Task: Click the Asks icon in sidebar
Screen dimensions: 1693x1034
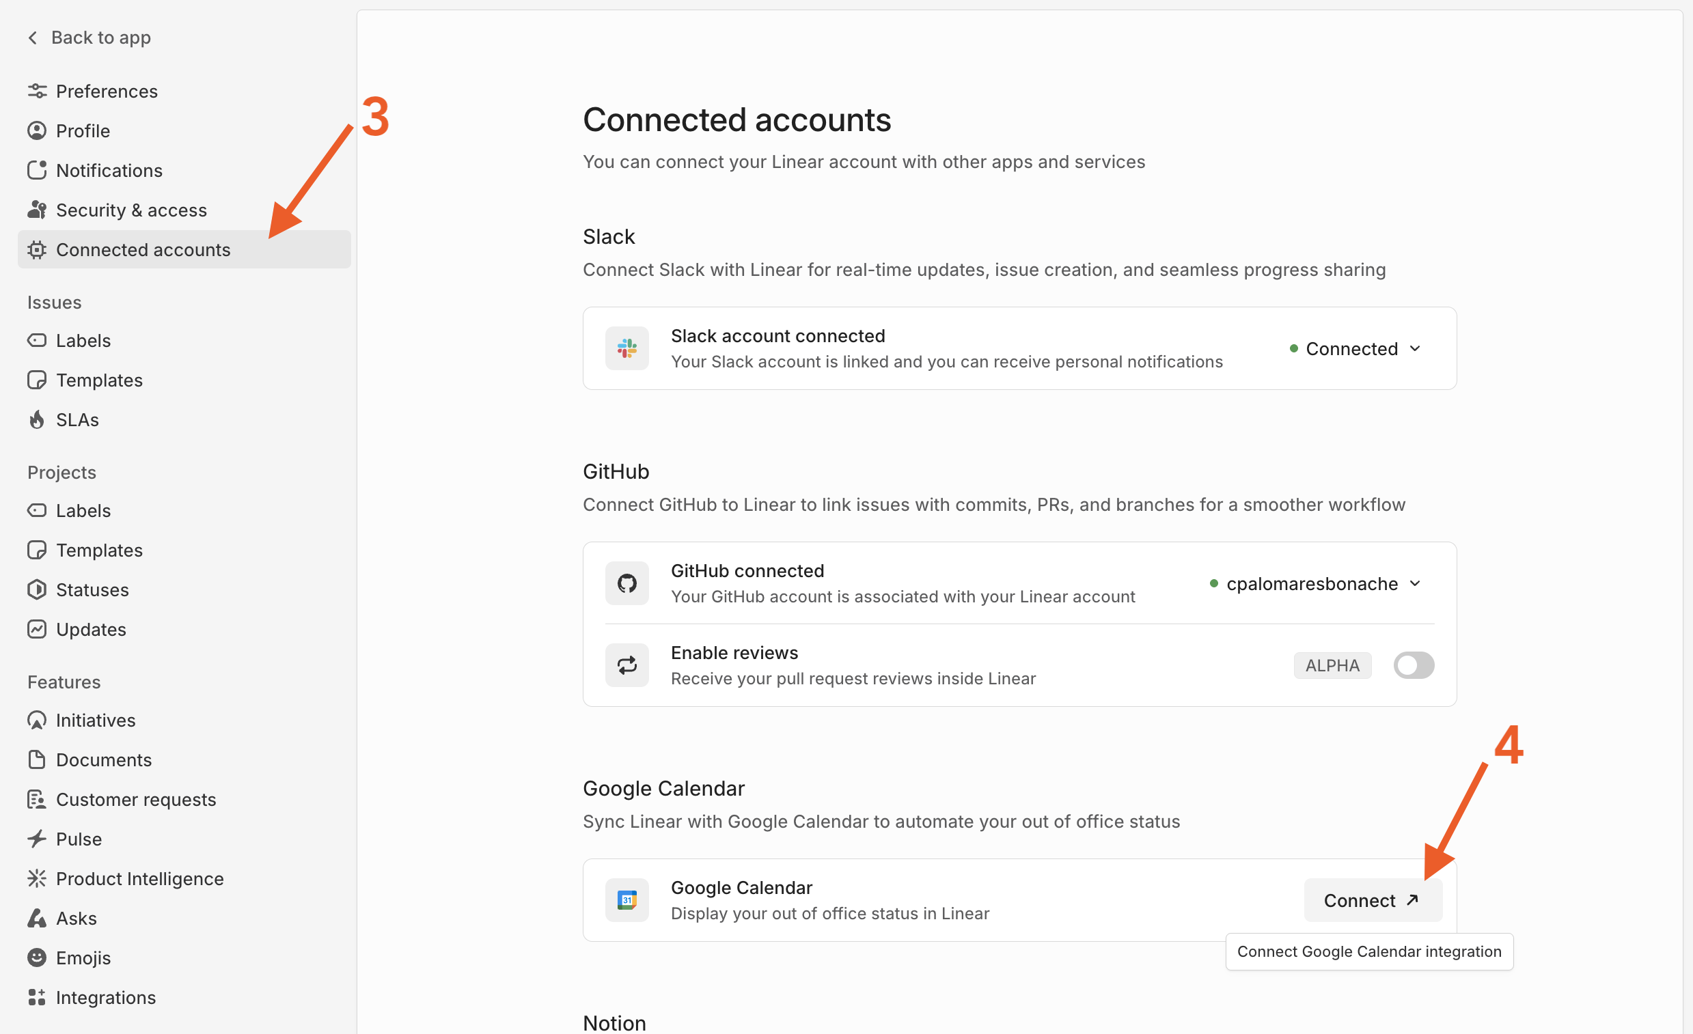Action: click(x=37, y=918)
